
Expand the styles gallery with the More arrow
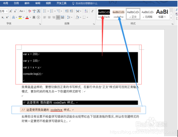(x=171, y=18)
